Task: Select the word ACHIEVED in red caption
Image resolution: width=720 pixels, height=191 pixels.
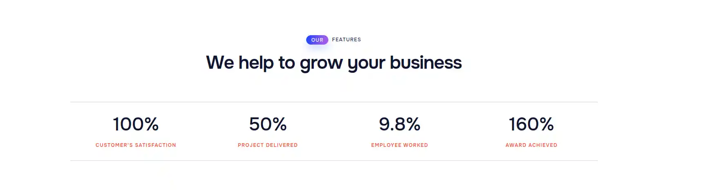Action: 543,145
